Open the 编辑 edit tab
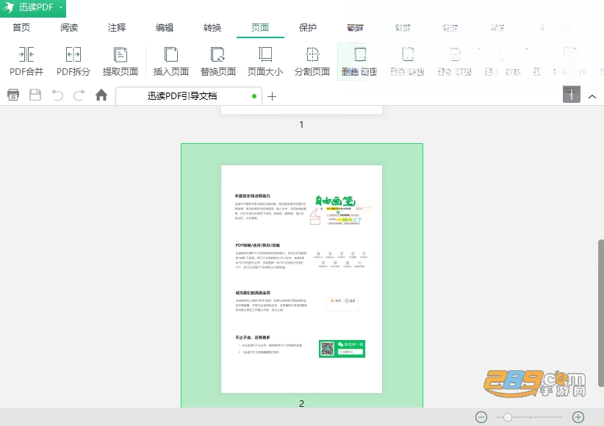Image resolution: width=604 pixels, height=426 pixels. tap(165, 28)
